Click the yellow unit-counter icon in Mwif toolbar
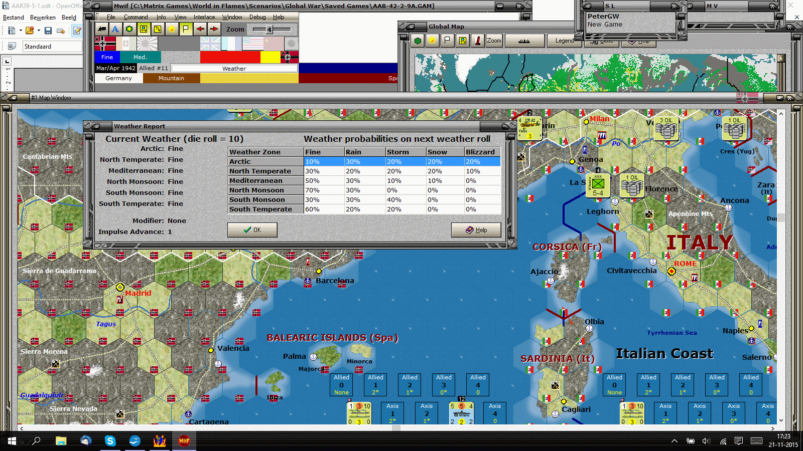The width and height of the screenshot is (803, 451). coord(144,29)
